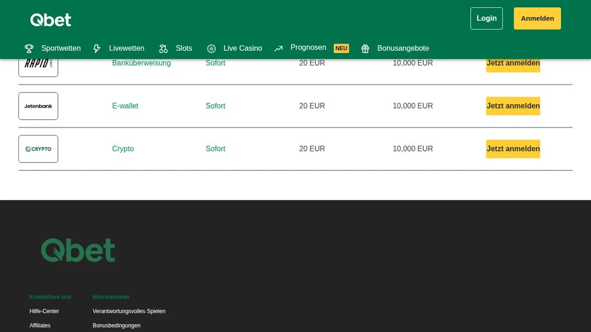Image resolution: width=591 pixels, height=332 pixels.
Task: Click Jetzt anmelden in the Crypto row
Action: click(x=513, y=149)
